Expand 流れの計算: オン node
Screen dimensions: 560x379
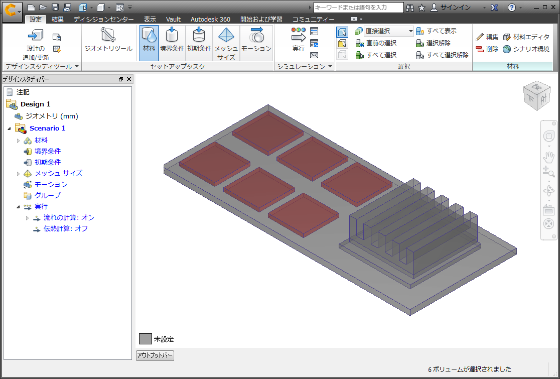pos(27,218)
